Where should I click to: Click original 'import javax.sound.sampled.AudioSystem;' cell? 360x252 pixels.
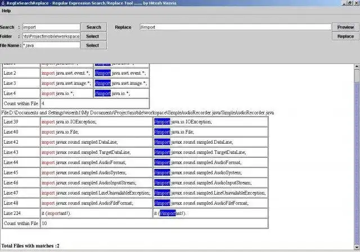click(96, 172)
